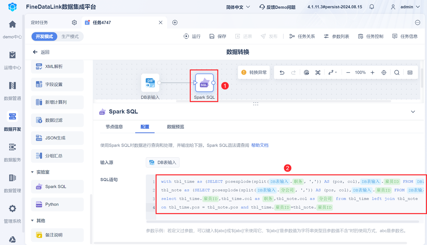Add the 数据过滤 operator
This screenshot has width=427, height=245.
pos(57,120)
